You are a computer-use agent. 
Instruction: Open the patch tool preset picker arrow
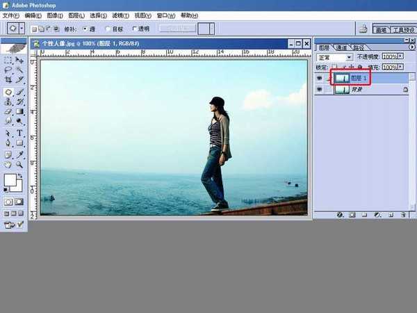click(x=22, y=29)
